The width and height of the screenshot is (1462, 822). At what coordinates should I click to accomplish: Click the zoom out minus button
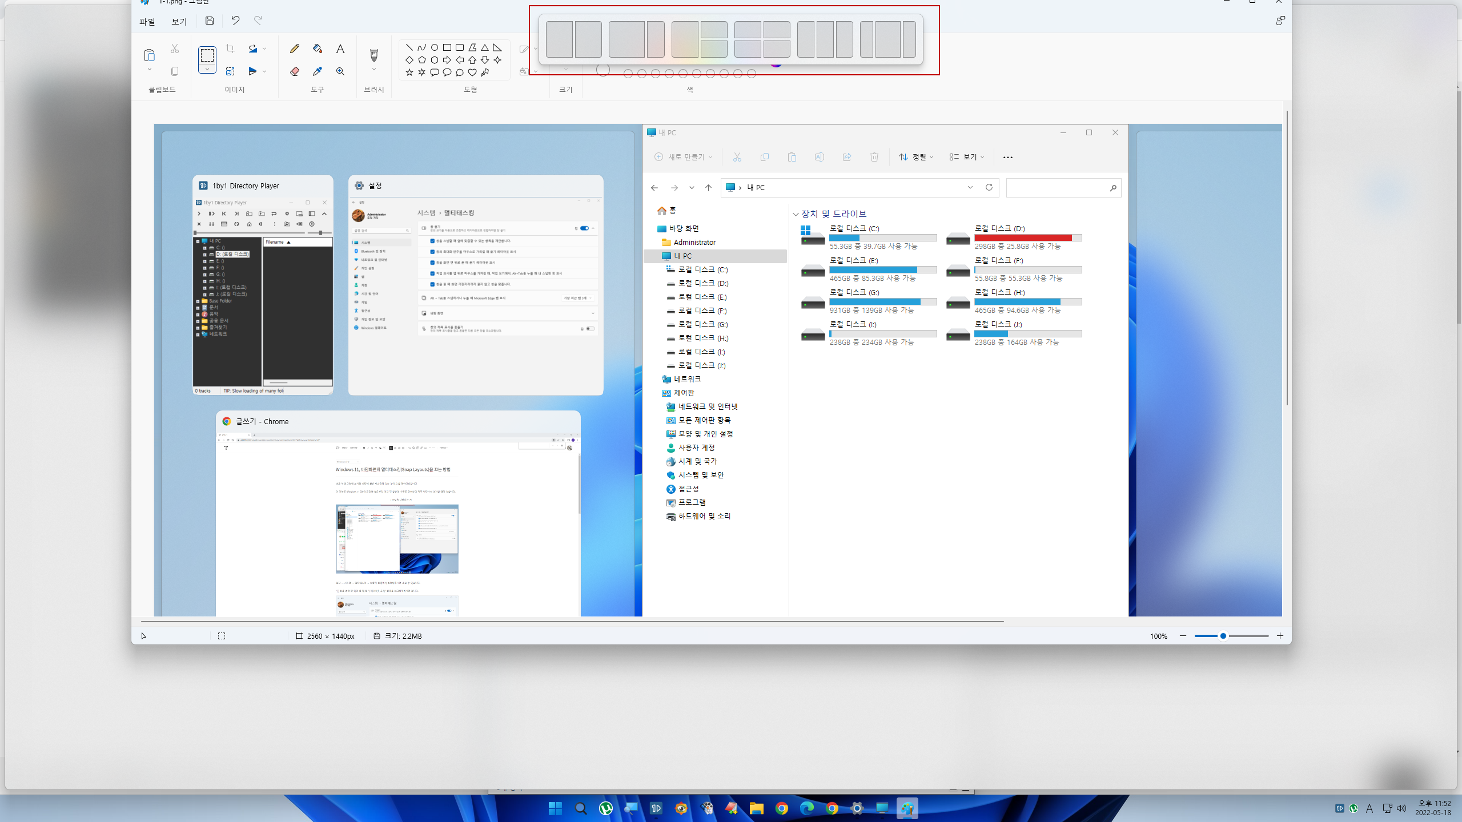1183,636
